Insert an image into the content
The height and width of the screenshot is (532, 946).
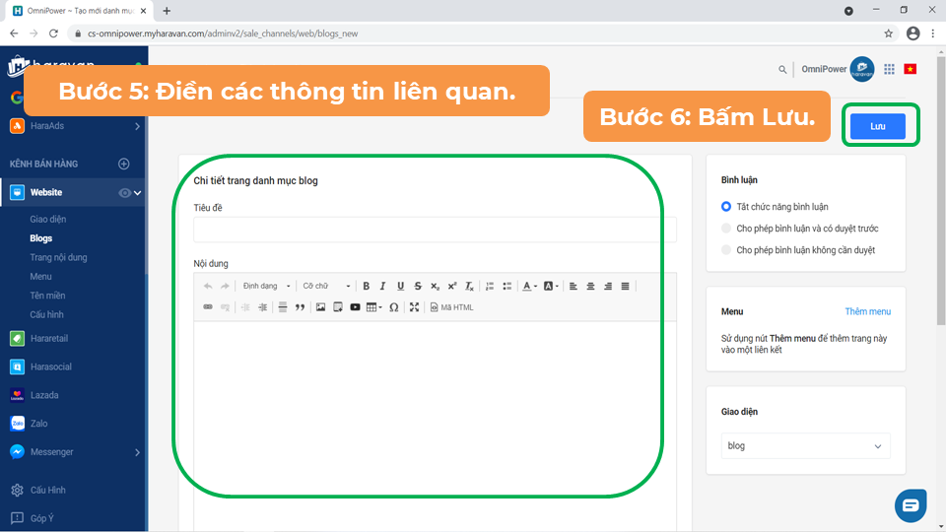(320, 307)
